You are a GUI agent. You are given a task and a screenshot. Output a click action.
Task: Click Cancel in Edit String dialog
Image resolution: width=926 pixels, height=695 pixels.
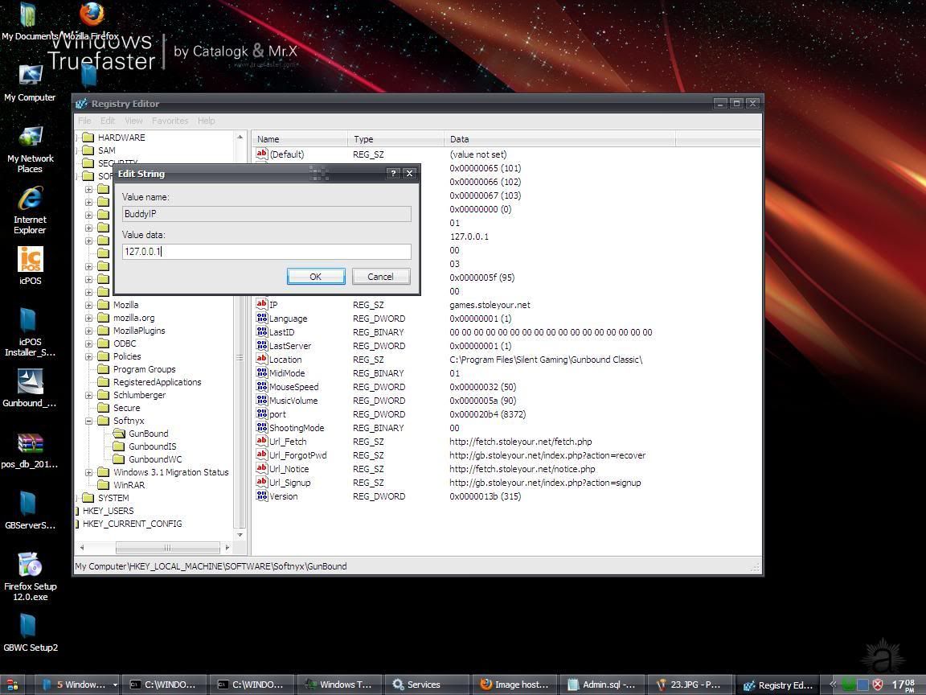380,277
